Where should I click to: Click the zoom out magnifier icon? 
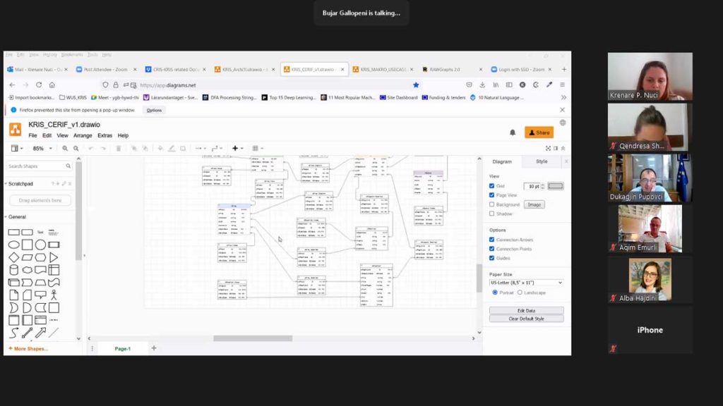click(76, 148)
